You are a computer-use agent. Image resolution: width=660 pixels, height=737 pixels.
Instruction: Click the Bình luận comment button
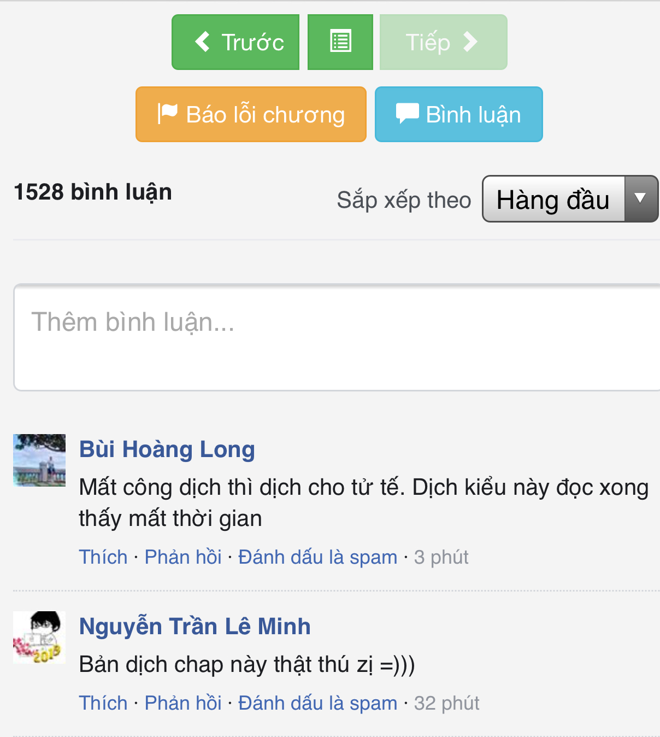(458, 114)
